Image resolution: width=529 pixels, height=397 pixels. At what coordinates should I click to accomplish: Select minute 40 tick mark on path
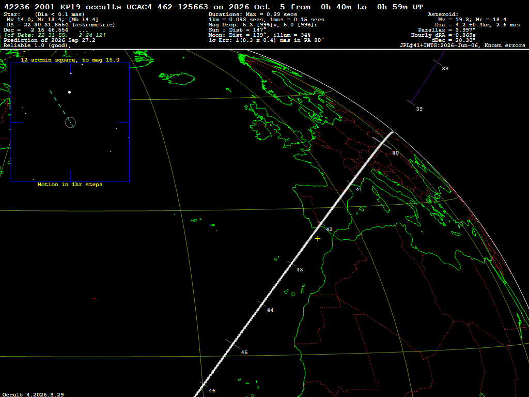[x=382, y=143]
